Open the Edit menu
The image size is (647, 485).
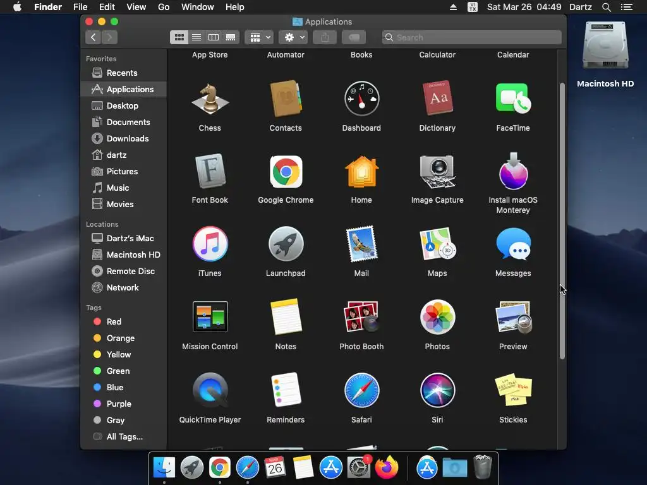pyautogui.click(x=107, y=7)
